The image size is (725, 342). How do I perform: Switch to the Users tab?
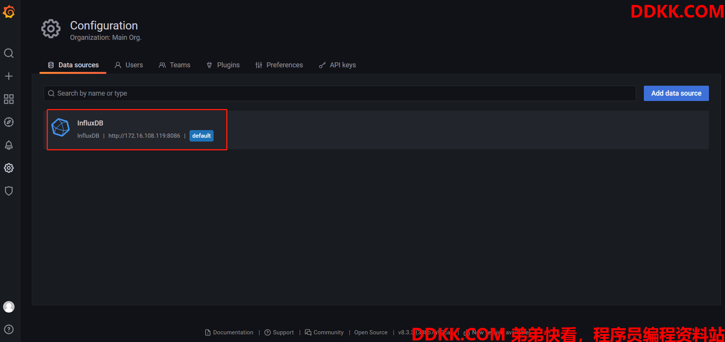129,65
